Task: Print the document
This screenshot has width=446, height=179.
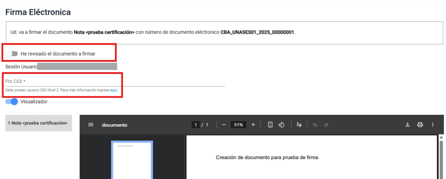Action: [420, 125]
